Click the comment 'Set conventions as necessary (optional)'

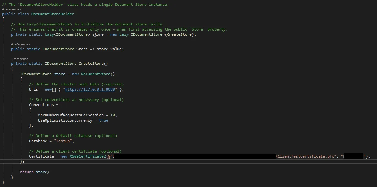76,100
